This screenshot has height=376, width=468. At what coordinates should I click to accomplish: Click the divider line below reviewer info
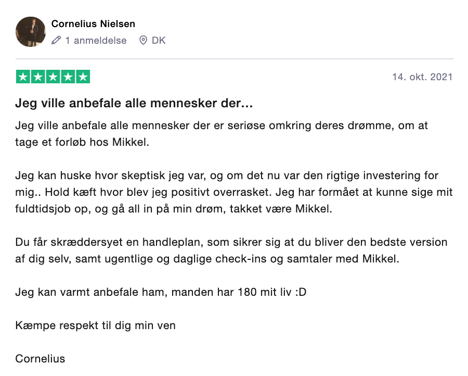234,59
